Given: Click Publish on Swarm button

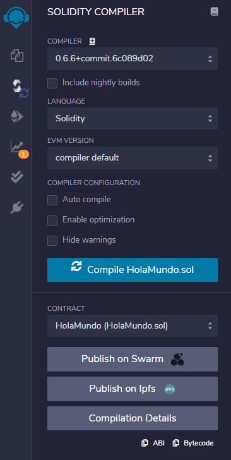Looking at the screenshot, I should pos(133,359).
